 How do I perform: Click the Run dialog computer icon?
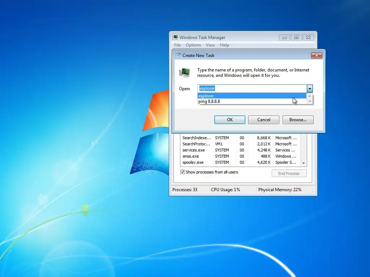coord(185,73)
